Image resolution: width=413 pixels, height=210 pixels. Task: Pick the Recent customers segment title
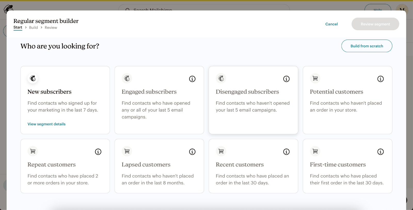(x=240, y=165)
